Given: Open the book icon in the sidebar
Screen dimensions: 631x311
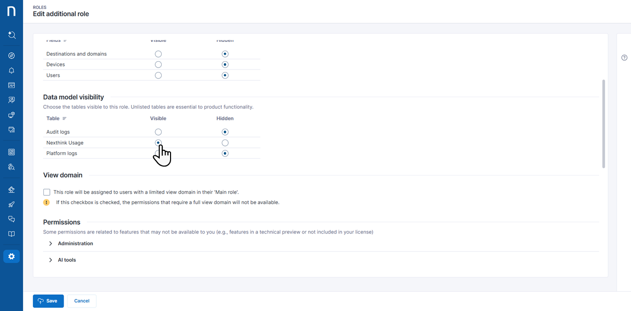Looking at the screenshot, I should [x=11, y=234].
